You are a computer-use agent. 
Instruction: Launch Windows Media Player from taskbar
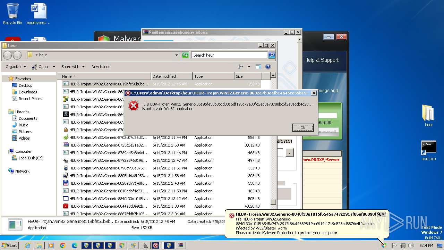click(x=51, y=245)
